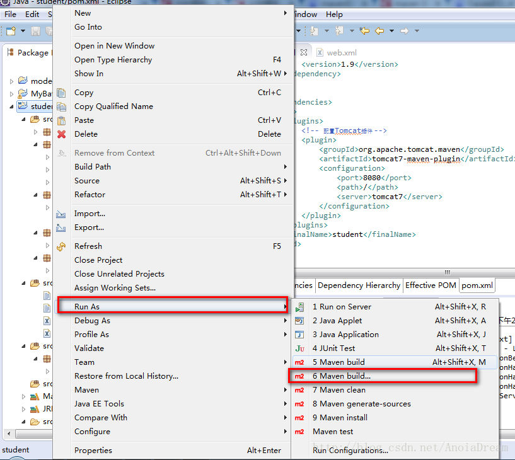Expand the Build Path submenu
515x460 pixels.
[x=286, y=167]
